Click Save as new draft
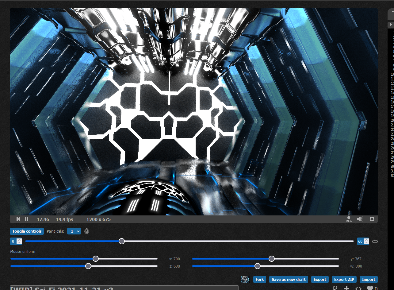Screen dimensions: 394x290 point(289,279)
